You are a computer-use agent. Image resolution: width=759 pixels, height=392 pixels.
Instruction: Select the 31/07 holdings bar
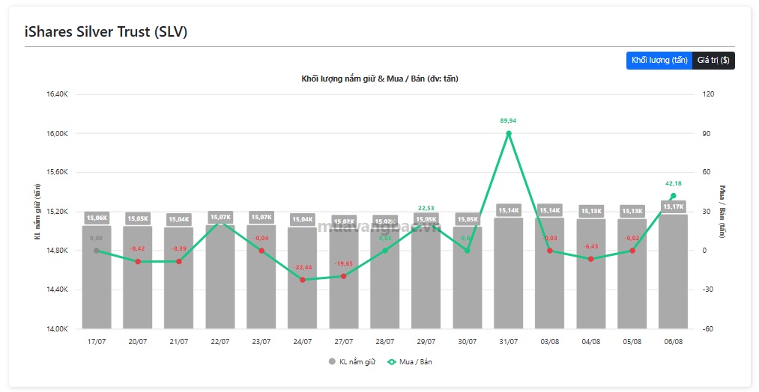(508, 273)
